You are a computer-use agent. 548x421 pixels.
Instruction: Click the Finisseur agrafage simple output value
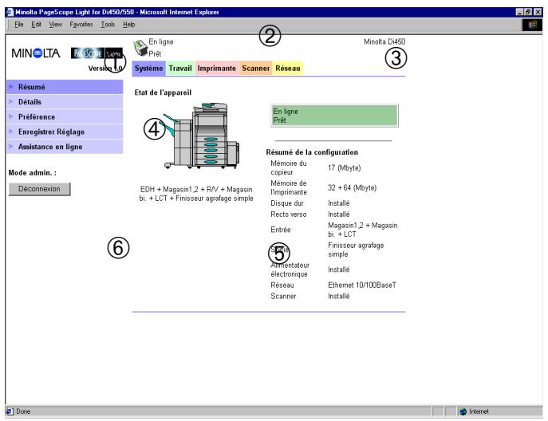pyautogui.click(x=356, y=250)
